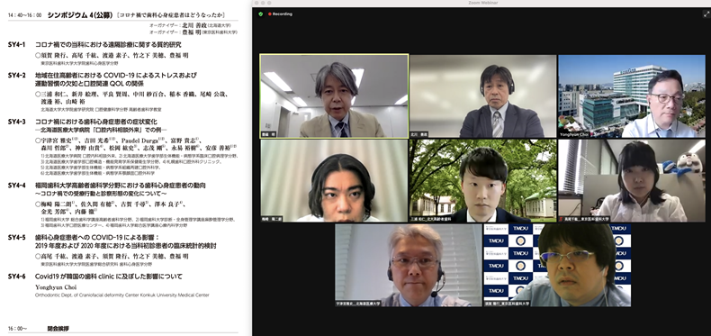Click muted microphone icon on plush-toy tile

561,219
